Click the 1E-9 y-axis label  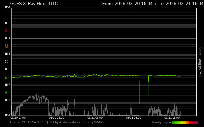(7, 115)
